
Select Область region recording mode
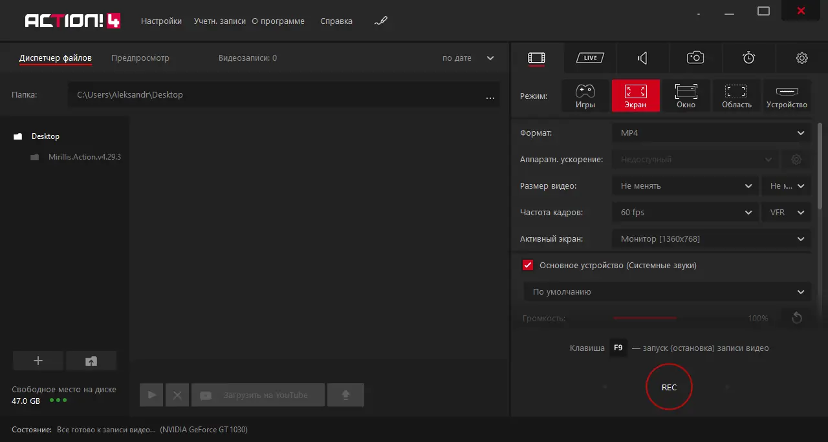[x=737, y=96]
